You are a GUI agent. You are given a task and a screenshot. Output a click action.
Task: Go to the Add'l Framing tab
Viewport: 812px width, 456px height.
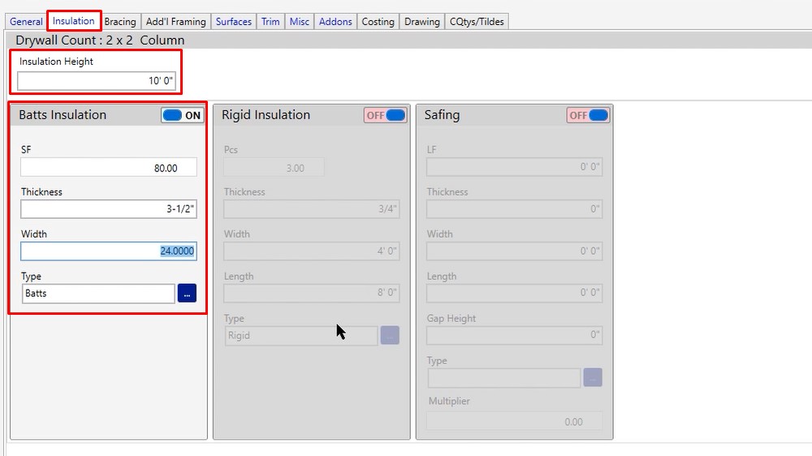[x=175, y=22]
